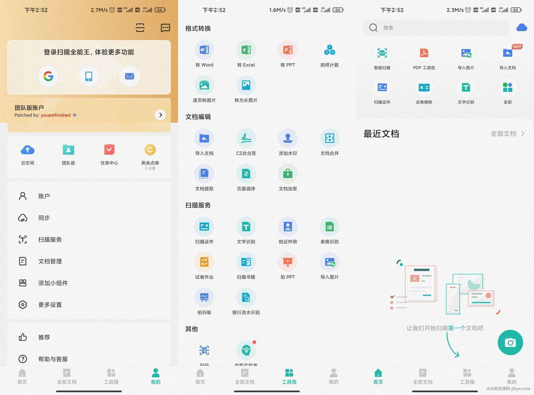
Task: Open the 拍证件照 ID photo tool
Action: (288, 231)
